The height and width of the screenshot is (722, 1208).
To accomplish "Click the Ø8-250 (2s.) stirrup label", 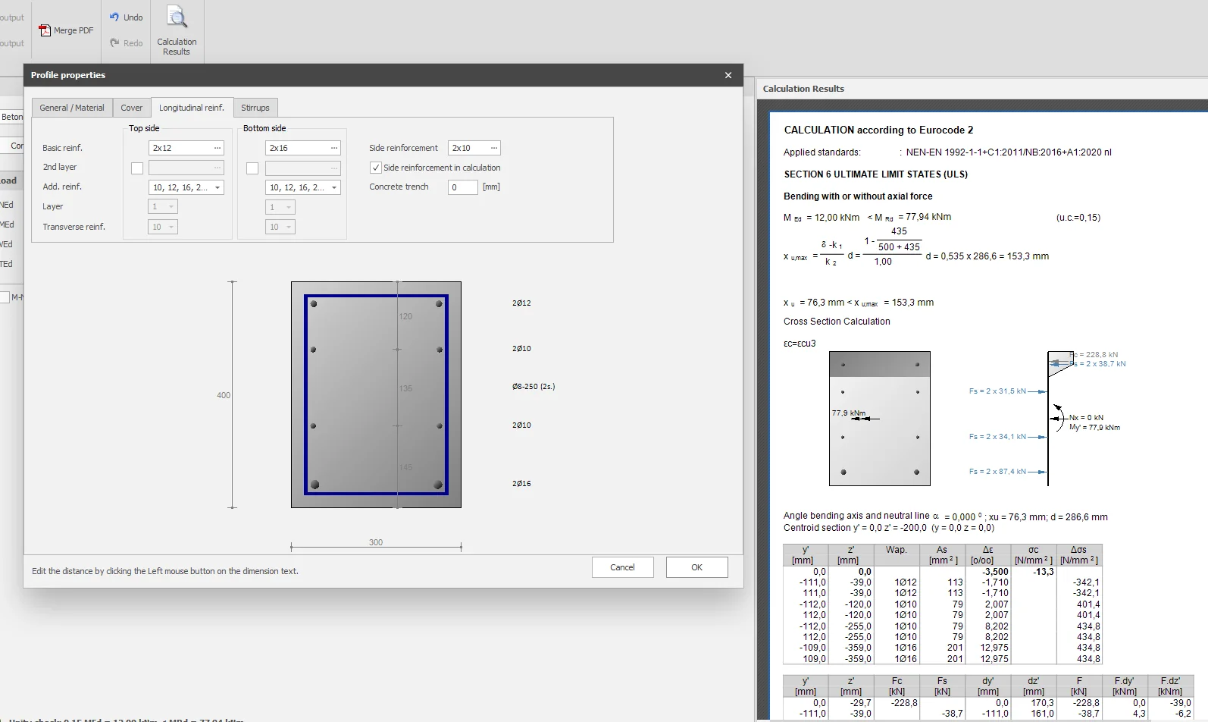I will coord(534,387).
